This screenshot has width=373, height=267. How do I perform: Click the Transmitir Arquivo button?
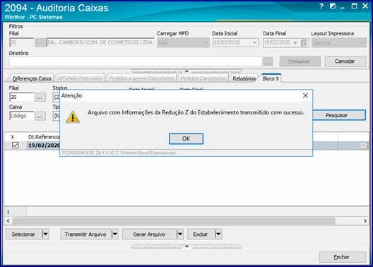coord(85,235)
